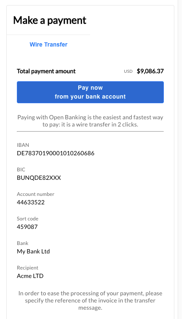Click the Bank field label
This screenshot has width=187, height=319.
pos(22,243)
